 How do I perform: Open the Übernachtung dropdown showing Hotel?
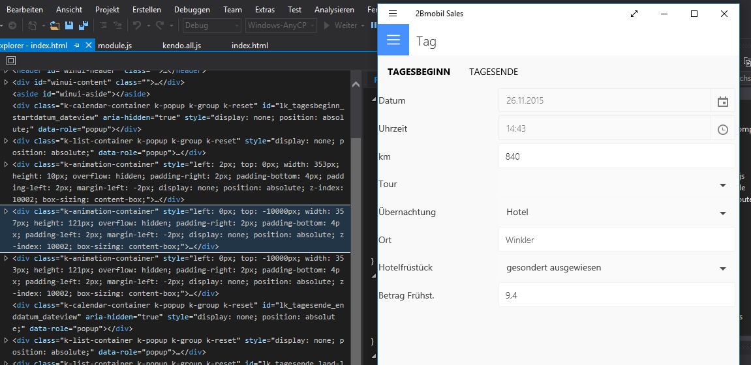click(x=617, y=212)
